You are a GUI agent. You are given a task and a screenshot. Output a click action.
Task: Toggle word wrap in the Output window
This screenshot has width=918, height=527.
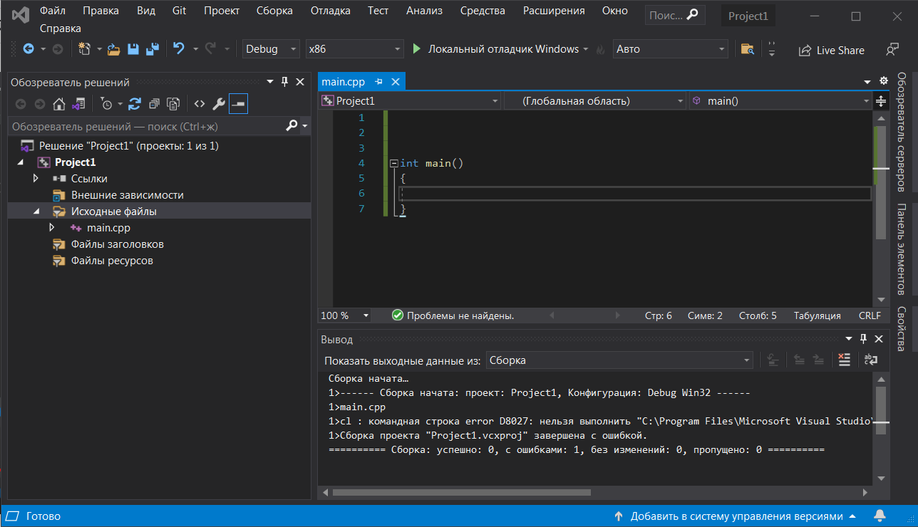[x=871, y=360]
